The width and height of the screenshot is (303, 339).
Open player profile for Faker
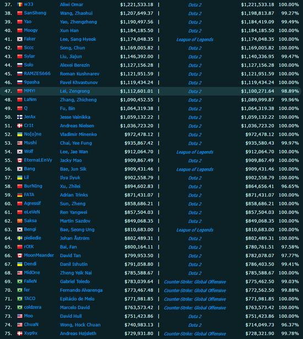pos(30,39)
